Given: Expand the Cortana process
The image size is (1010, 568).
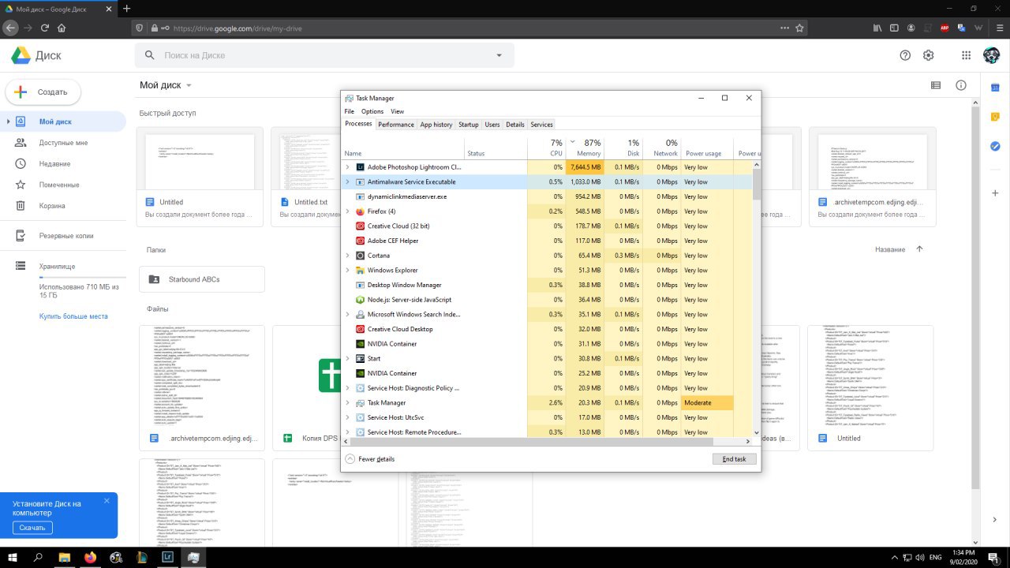Looking at the screenshot, I should (x=347, y=256).
